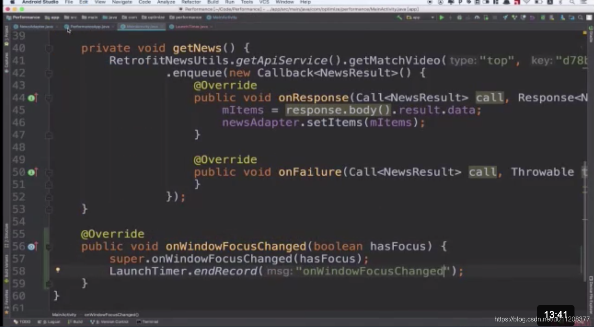Click the override gutter icon on line 50
The height and width of the screenshot is (327, 594).
pos(33,172)
